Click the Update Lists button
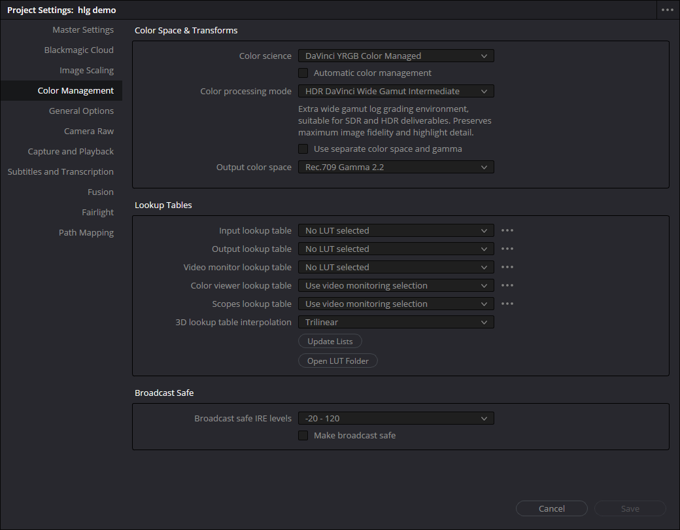The width and height of the screenshot is (680, 530). (330, 342)
